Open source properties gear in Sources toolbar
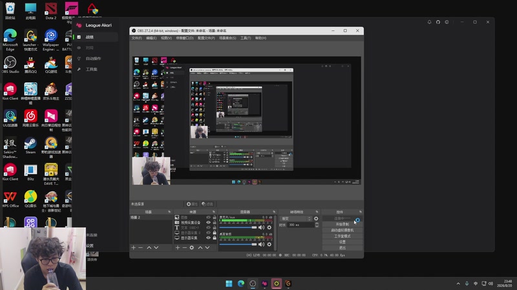The width and height of the screenshot is (517, 290). coord(192,247)
